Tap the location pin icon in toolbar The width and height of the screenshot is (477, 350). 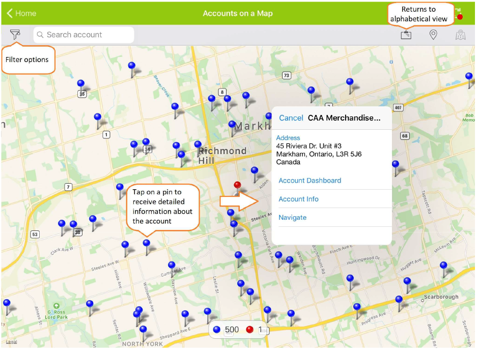click(x=433, y=35)
